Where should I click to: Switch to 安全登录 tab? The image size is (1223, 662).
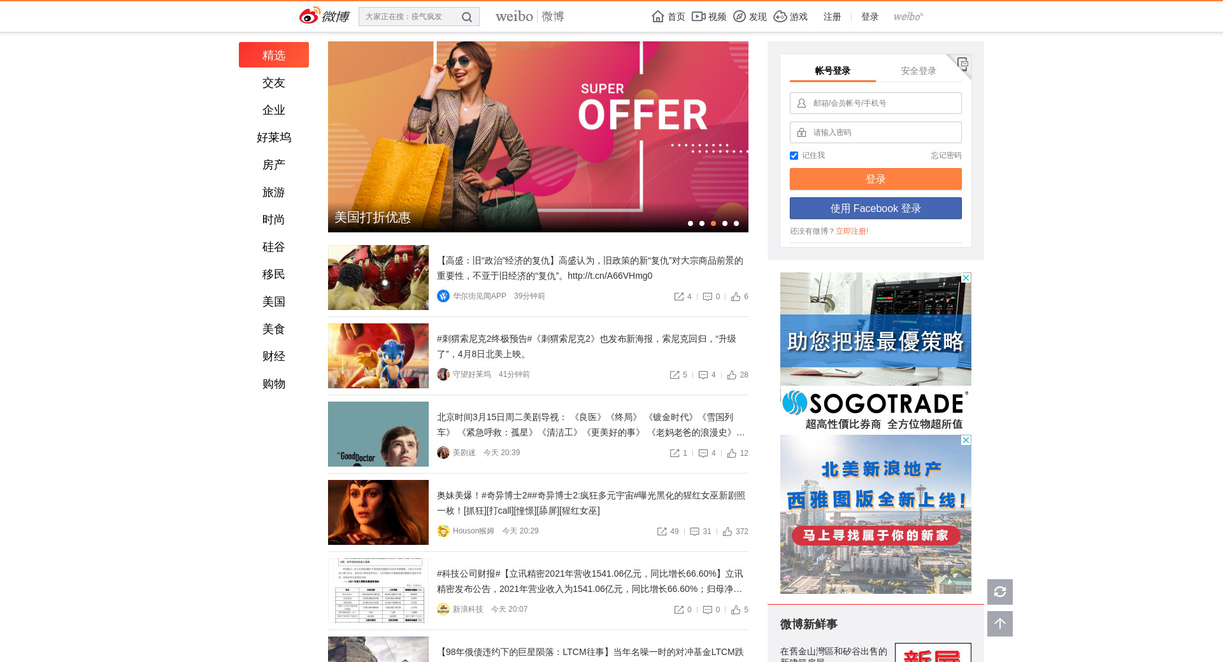tap(918, 71)
